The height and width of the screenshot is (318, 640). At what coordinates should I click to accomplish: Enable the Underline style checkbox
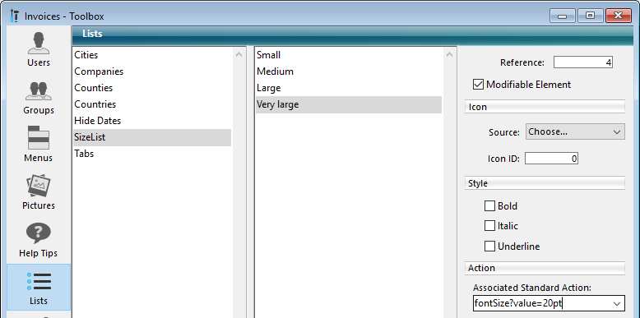[489, 247]
